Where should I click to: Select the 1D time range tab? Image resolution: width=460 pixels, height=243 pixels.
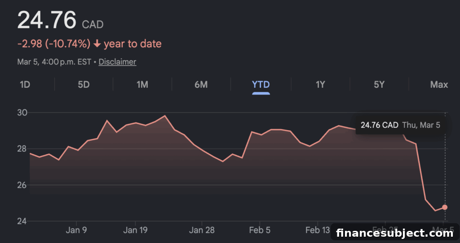[x=25, y=85]
